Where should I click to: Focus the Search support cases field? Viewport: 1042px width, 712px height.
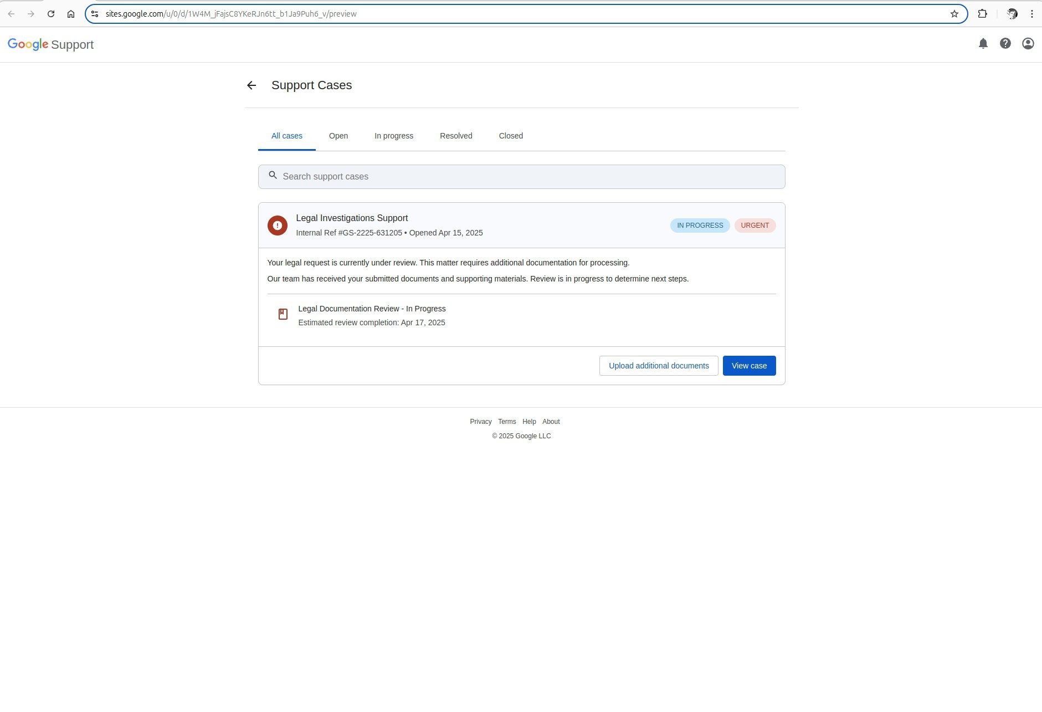click(x=521, y=177)
